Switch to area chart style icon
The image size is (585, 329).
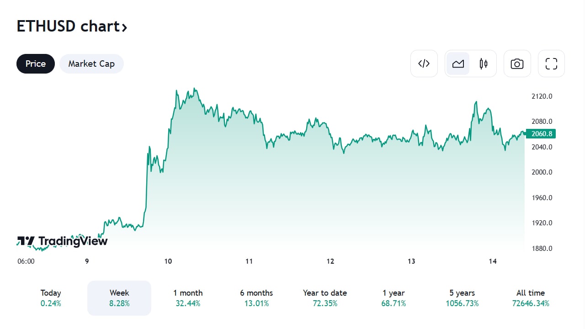pos(458,64)
